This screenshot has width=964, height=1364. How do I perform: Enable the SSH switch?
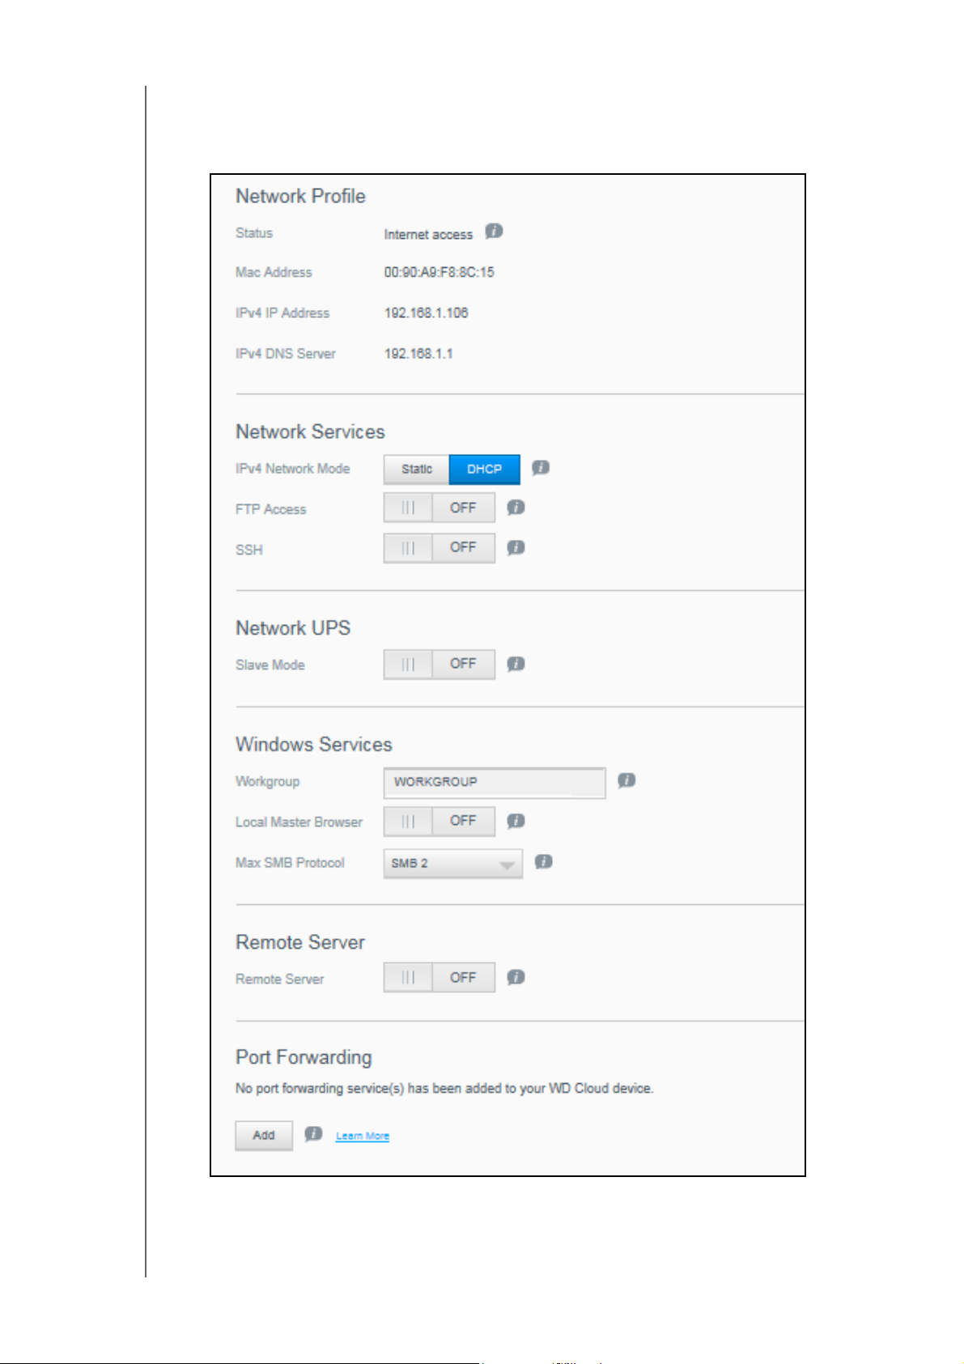(x=439, y=548)
